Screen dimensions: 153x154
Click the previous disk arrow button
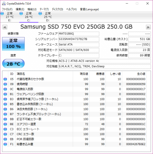pos(5,27)
